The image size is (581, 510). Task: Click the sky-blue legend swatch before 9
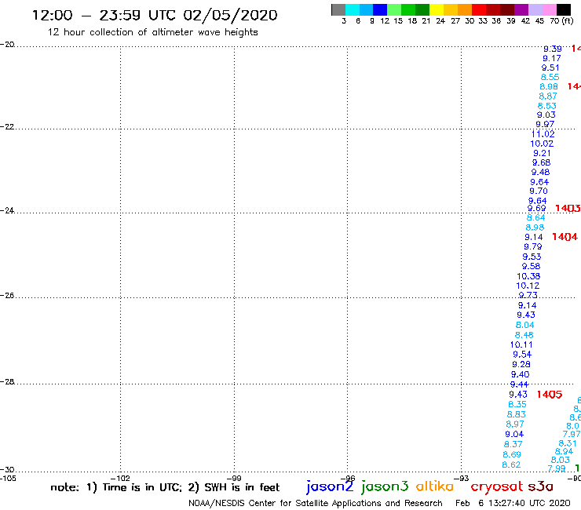point(366,10)
